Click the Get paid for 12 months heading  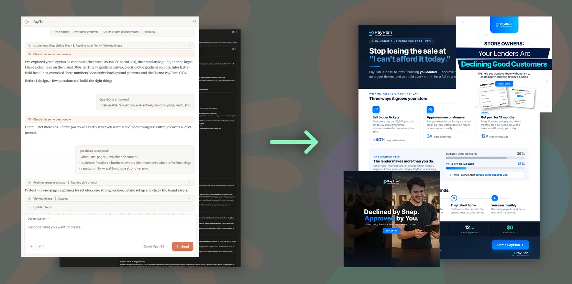pyautogui.click(x=498, y=117)
